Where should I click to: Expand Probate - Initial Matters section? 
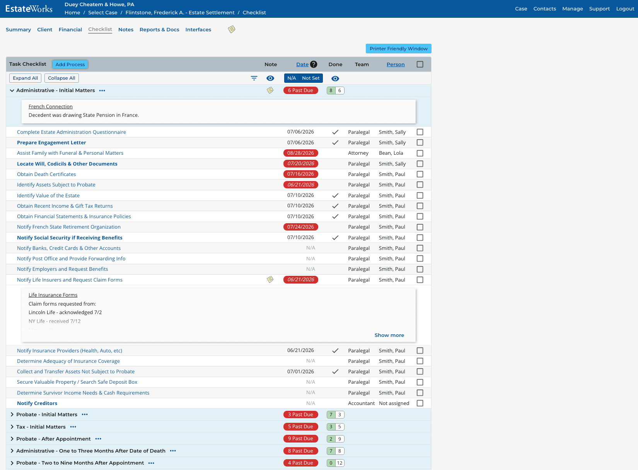coord(12,415)
